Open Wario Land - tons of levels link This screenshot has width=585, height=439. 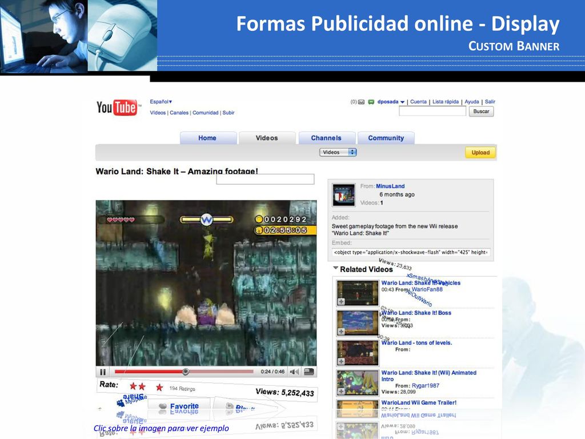[416, 343]
